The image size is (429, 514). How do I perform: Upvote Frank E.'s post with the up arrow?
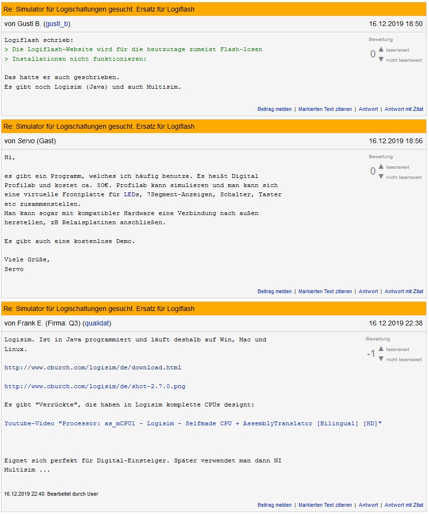381,349
